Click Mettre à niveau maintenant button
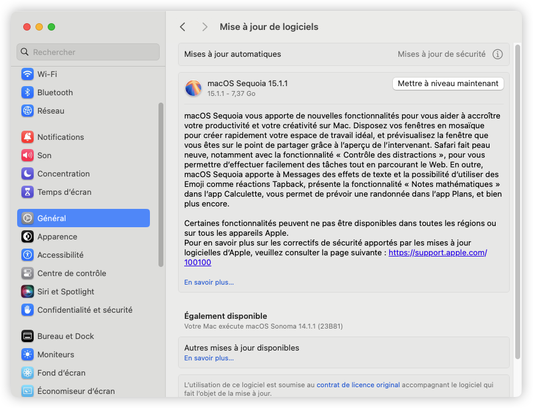The height and width of the screenshot is (408, 533). 448,84
